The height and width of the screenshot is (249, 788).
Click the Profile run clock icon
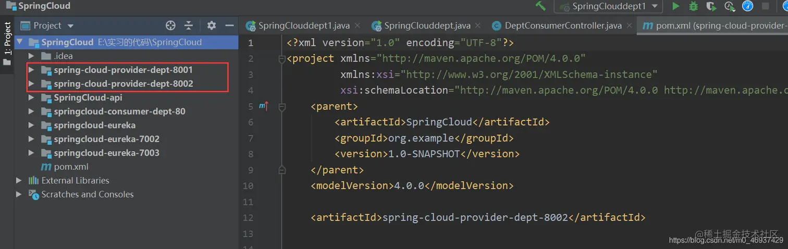[x=730, y=6]
